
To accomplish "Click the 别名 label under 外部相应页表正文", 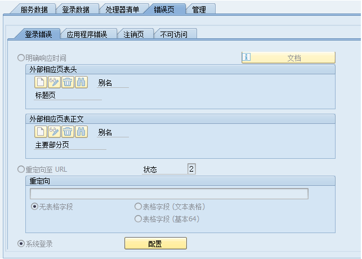I will (105, 132).
